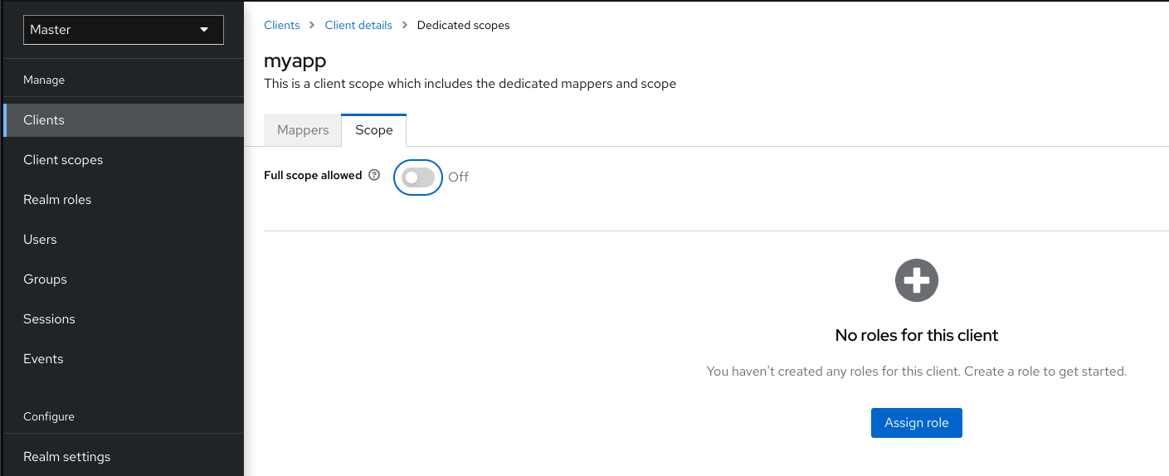Open the Groups section
This screenshot has width=1169, height=476.
(x=45, y=279)
